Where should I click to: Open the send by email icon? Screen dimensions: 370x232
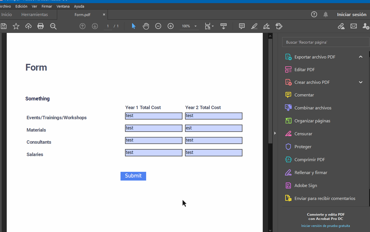(x=354, y=26)
